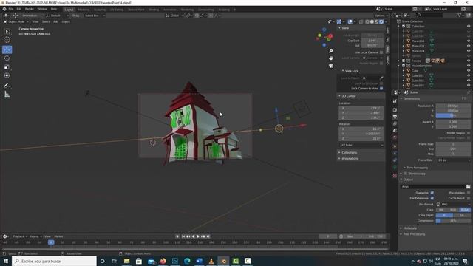Open the Global transform orientation dropdown
Viewport: 473px width, 266px height.
tap(174, 16)
